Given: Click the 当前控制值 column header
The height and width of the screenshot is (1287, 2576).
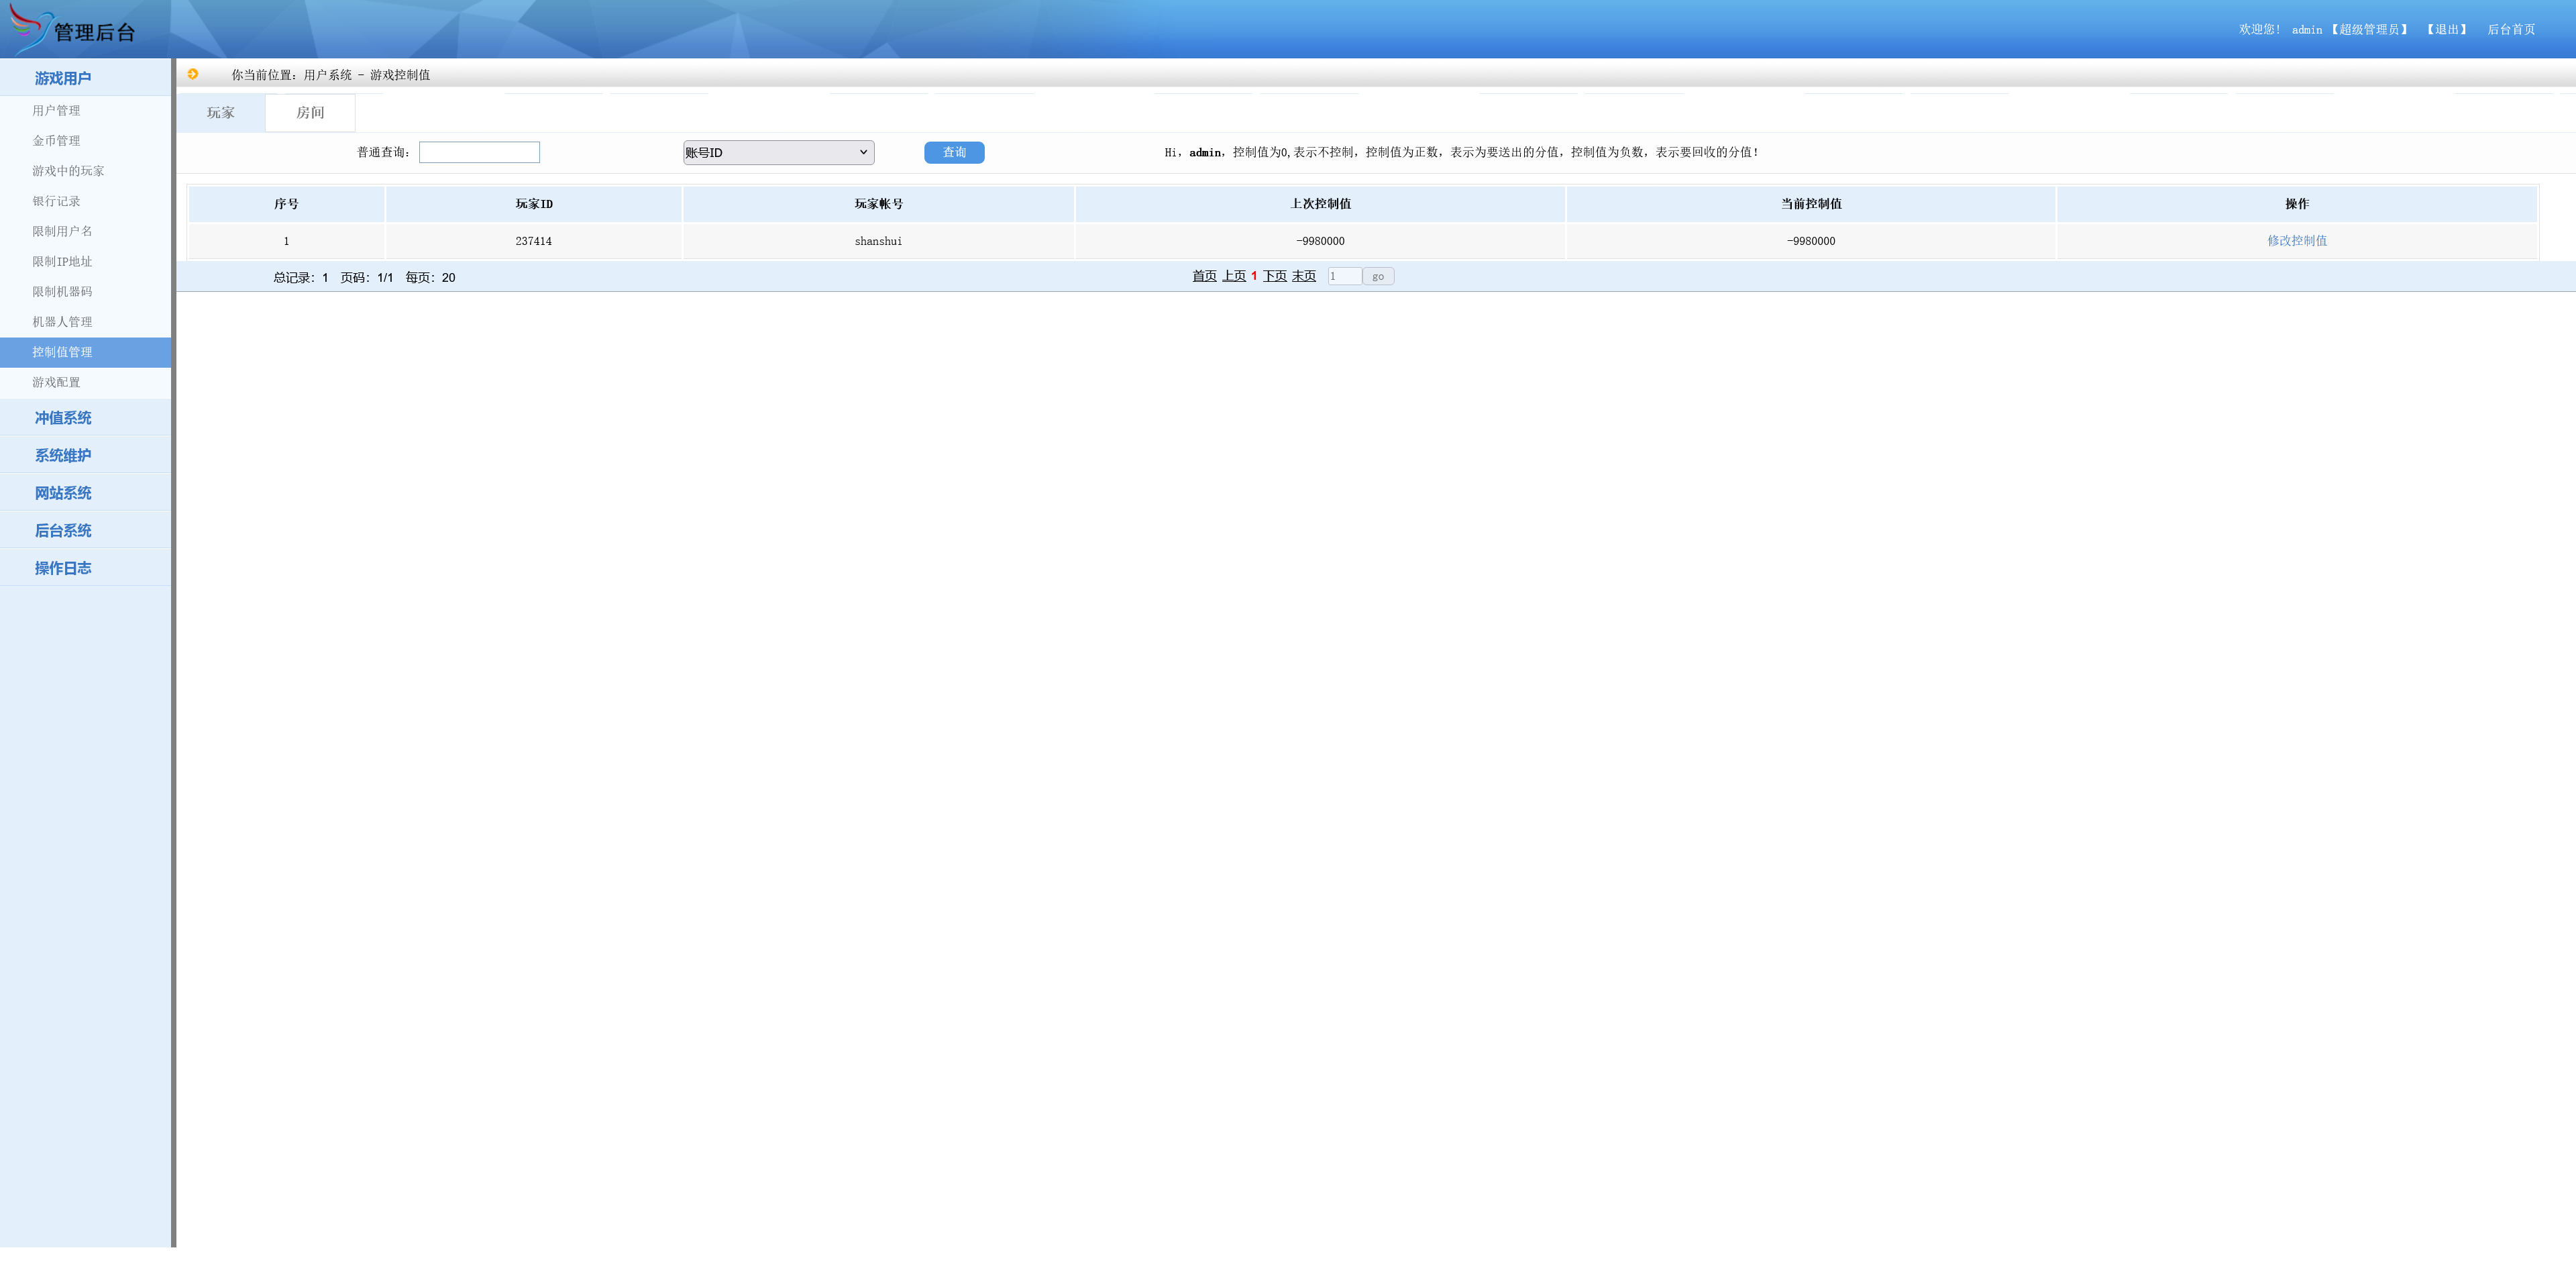Looking at the screenshot, I should tap(1811, 204).
